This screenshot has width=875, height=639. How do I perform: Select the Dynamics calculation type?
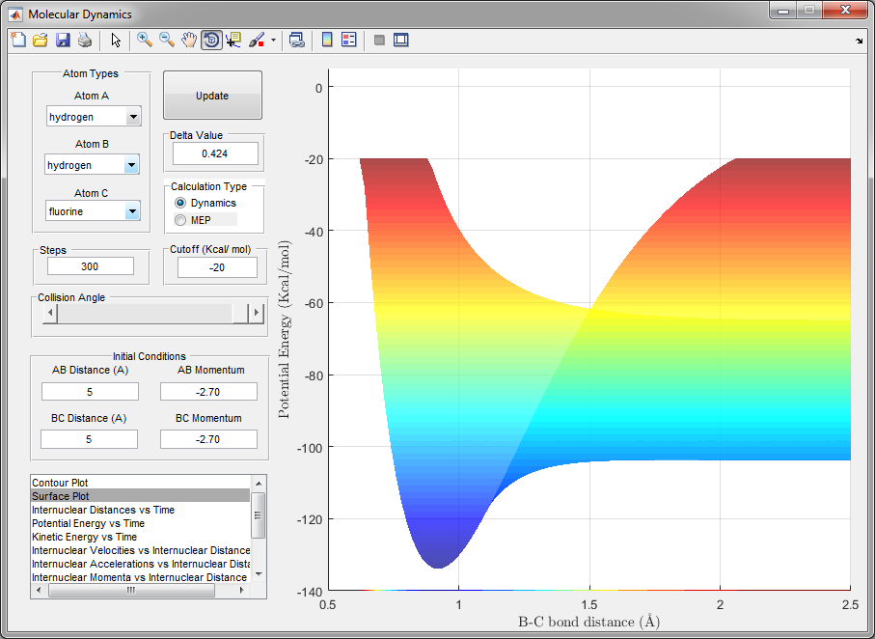[x=180, y=204]
